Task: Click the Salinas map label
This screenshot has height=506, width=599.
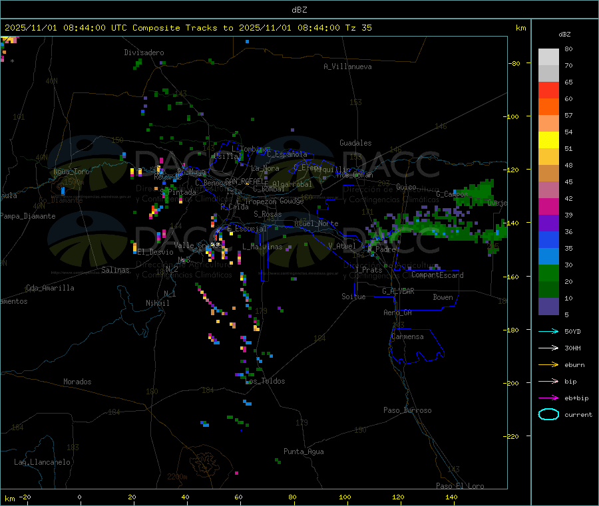Action: coord(115,270)
